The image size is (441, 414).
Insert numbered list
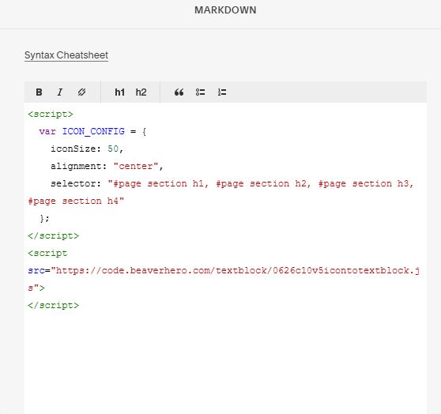pos(222,92)
